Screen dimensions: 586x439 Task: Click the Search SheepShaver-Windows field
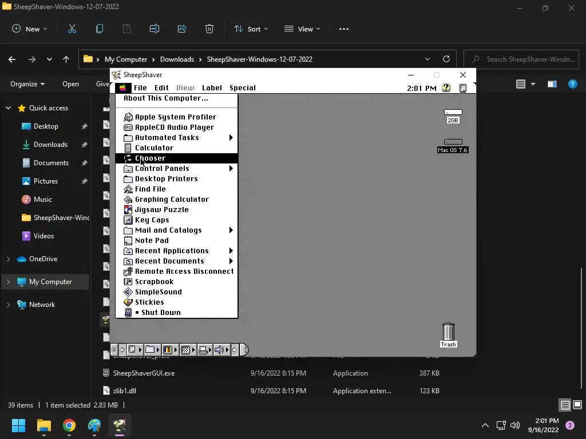click(x=521, y=59)
